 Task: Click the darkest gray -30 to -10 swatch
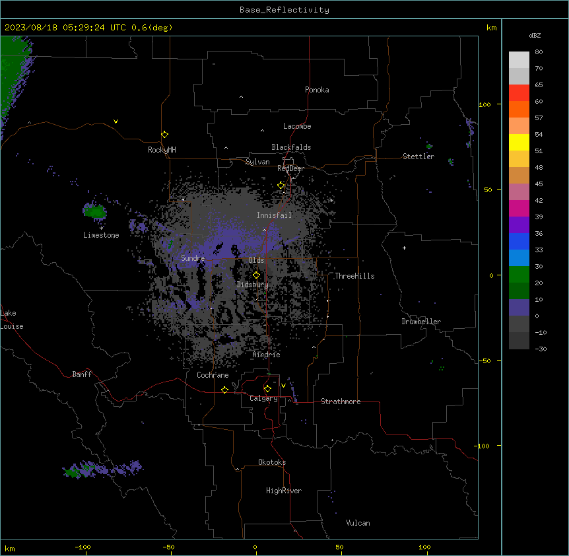519,341
